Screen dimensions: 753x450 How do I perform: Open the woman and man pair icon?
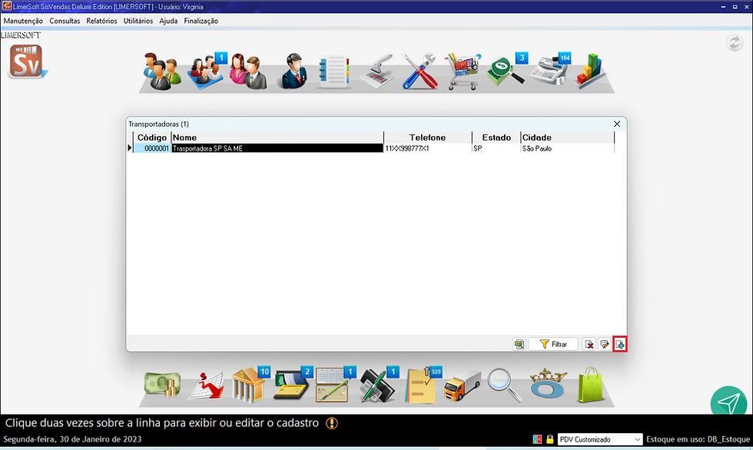(247, 71)
